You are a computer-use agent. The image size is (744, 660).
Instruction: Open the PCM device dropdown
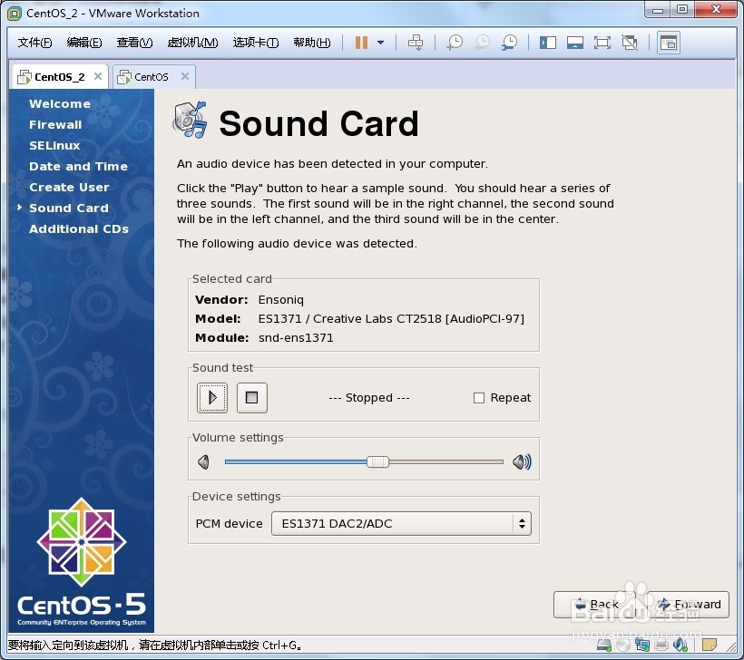click(401, 523)
